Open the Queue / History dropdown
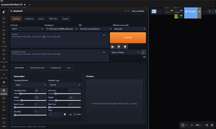This screenshot has height=129, width=216. [125, 52]
